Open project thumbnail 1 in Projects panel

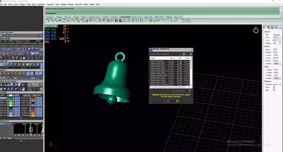click(x=19, y=129)
